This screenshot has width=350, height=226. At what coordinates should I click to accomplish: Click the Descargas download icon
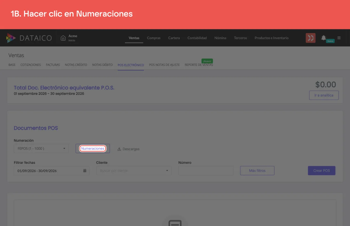[x=119, y=149]
